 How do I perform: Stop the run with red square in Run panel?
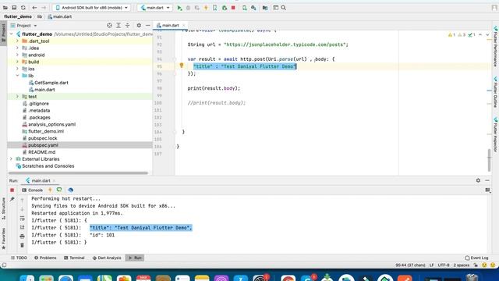click(12, 190)
